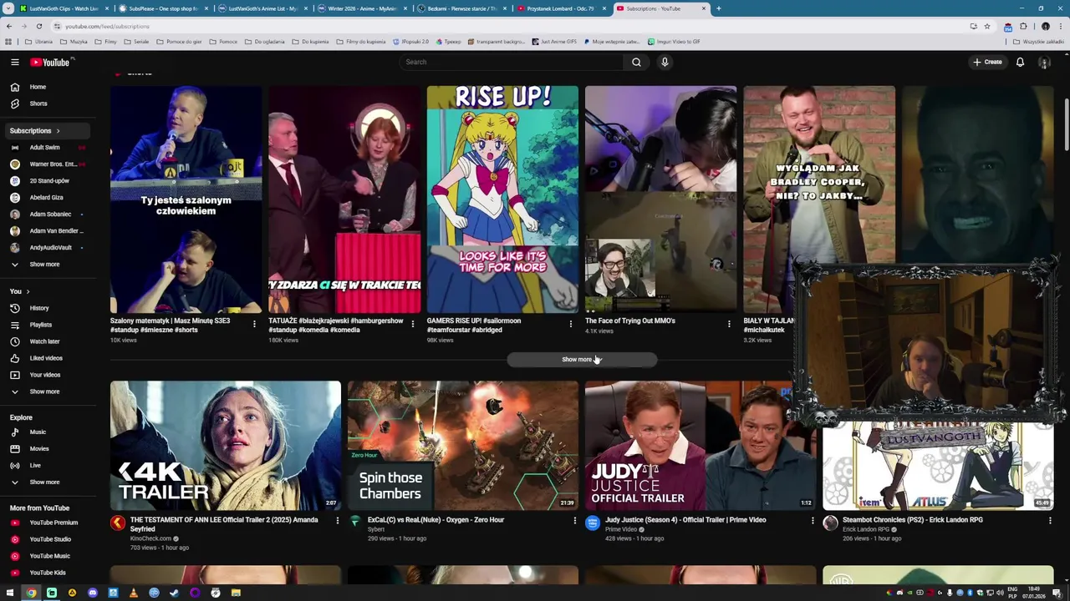Open Abelard Giza channel subscription
Screen dimensions: 1070x601
tap(46, 198)
